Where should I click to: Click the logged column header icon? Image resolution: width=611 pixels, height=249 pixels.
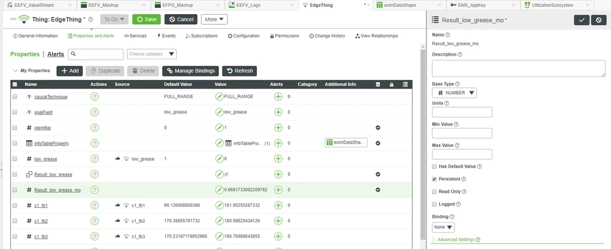click(x=405, y=84)
